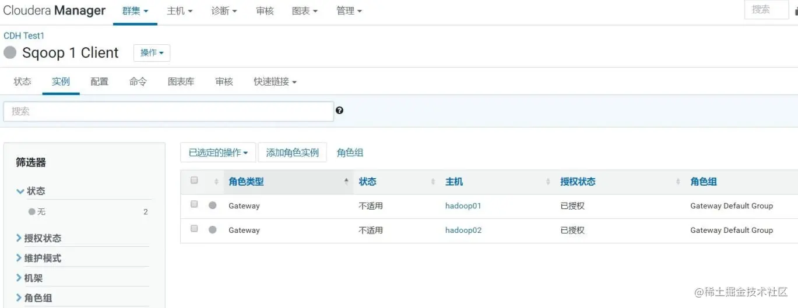The image size is (798, 308).
Task: Click the Sqoop 1 Client title
Action: pos(71,53)
